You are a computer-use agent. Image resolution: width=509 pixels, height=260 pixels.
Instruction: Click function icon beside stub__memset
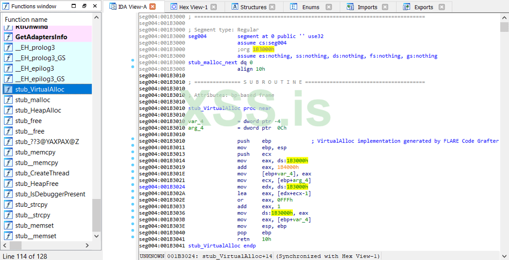point(8,236)
